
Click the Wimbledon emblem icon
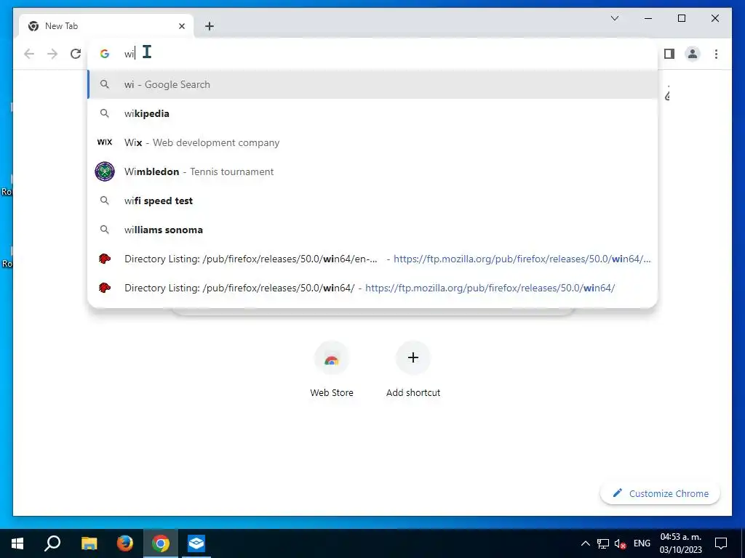105,171
